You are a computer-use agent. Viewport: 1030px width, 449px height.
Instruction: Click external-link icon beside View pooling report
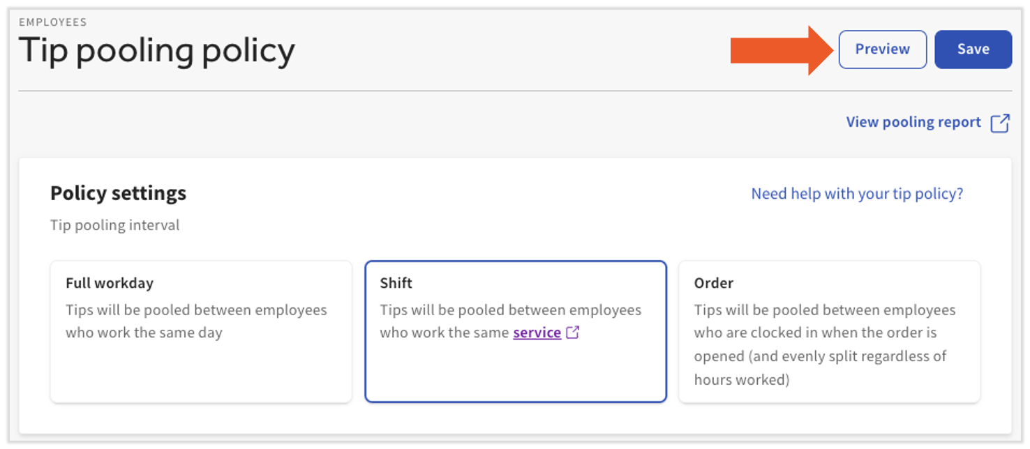click(1001, 123)
